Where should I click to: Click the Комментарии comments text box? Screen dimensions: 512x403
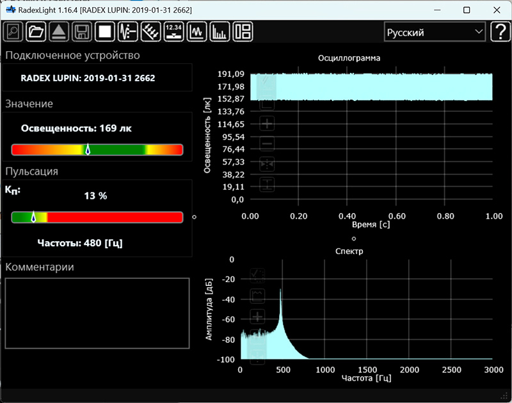point(97,313)
